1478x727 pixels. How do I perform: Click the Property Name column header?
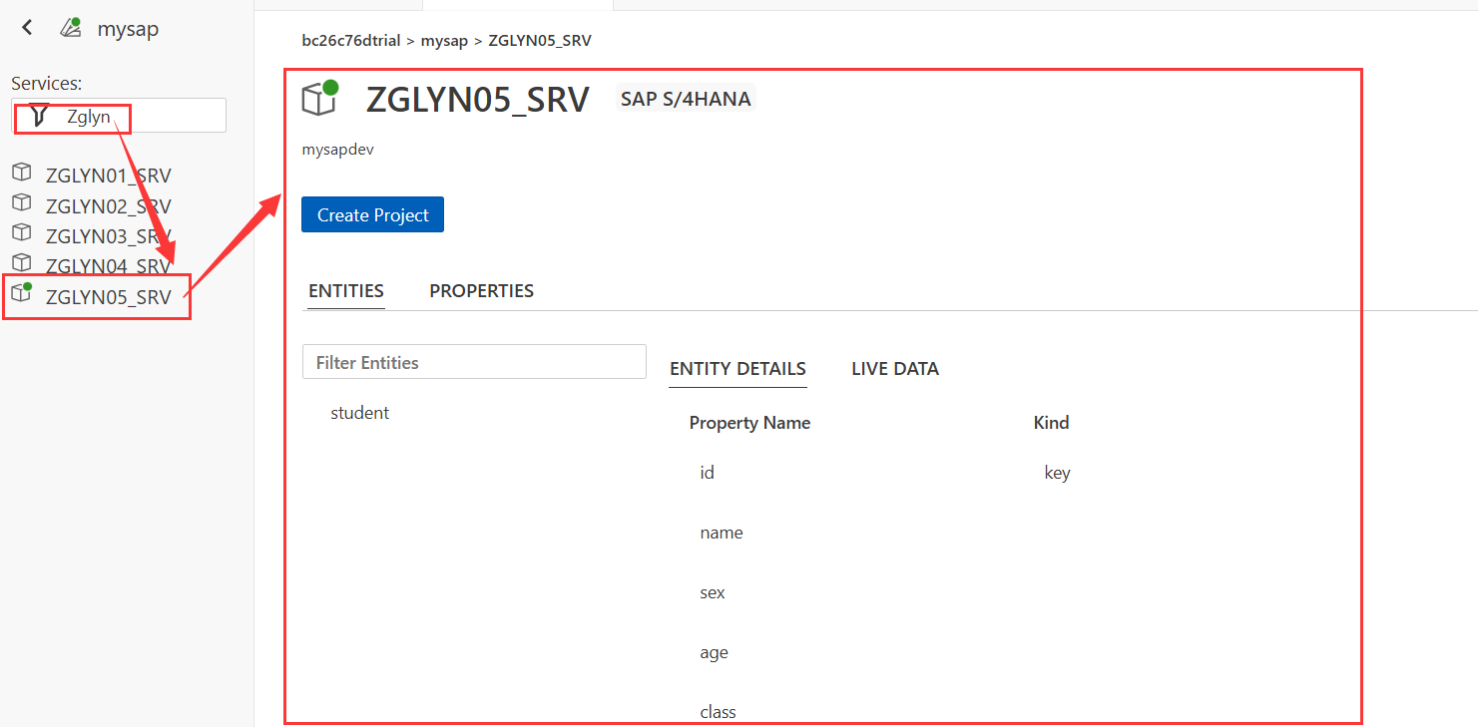point(749,423)
